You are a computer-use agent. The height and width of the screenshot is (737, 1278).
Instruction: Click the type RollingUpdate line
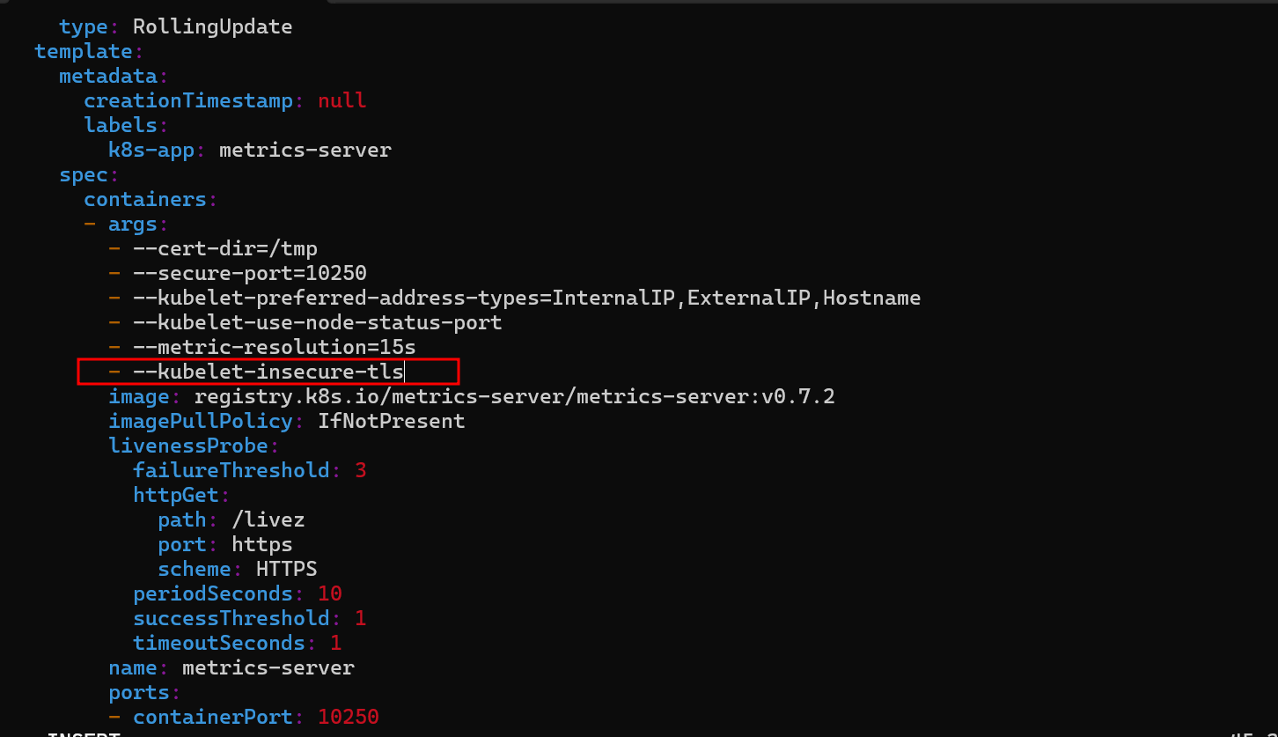(176, 26)
